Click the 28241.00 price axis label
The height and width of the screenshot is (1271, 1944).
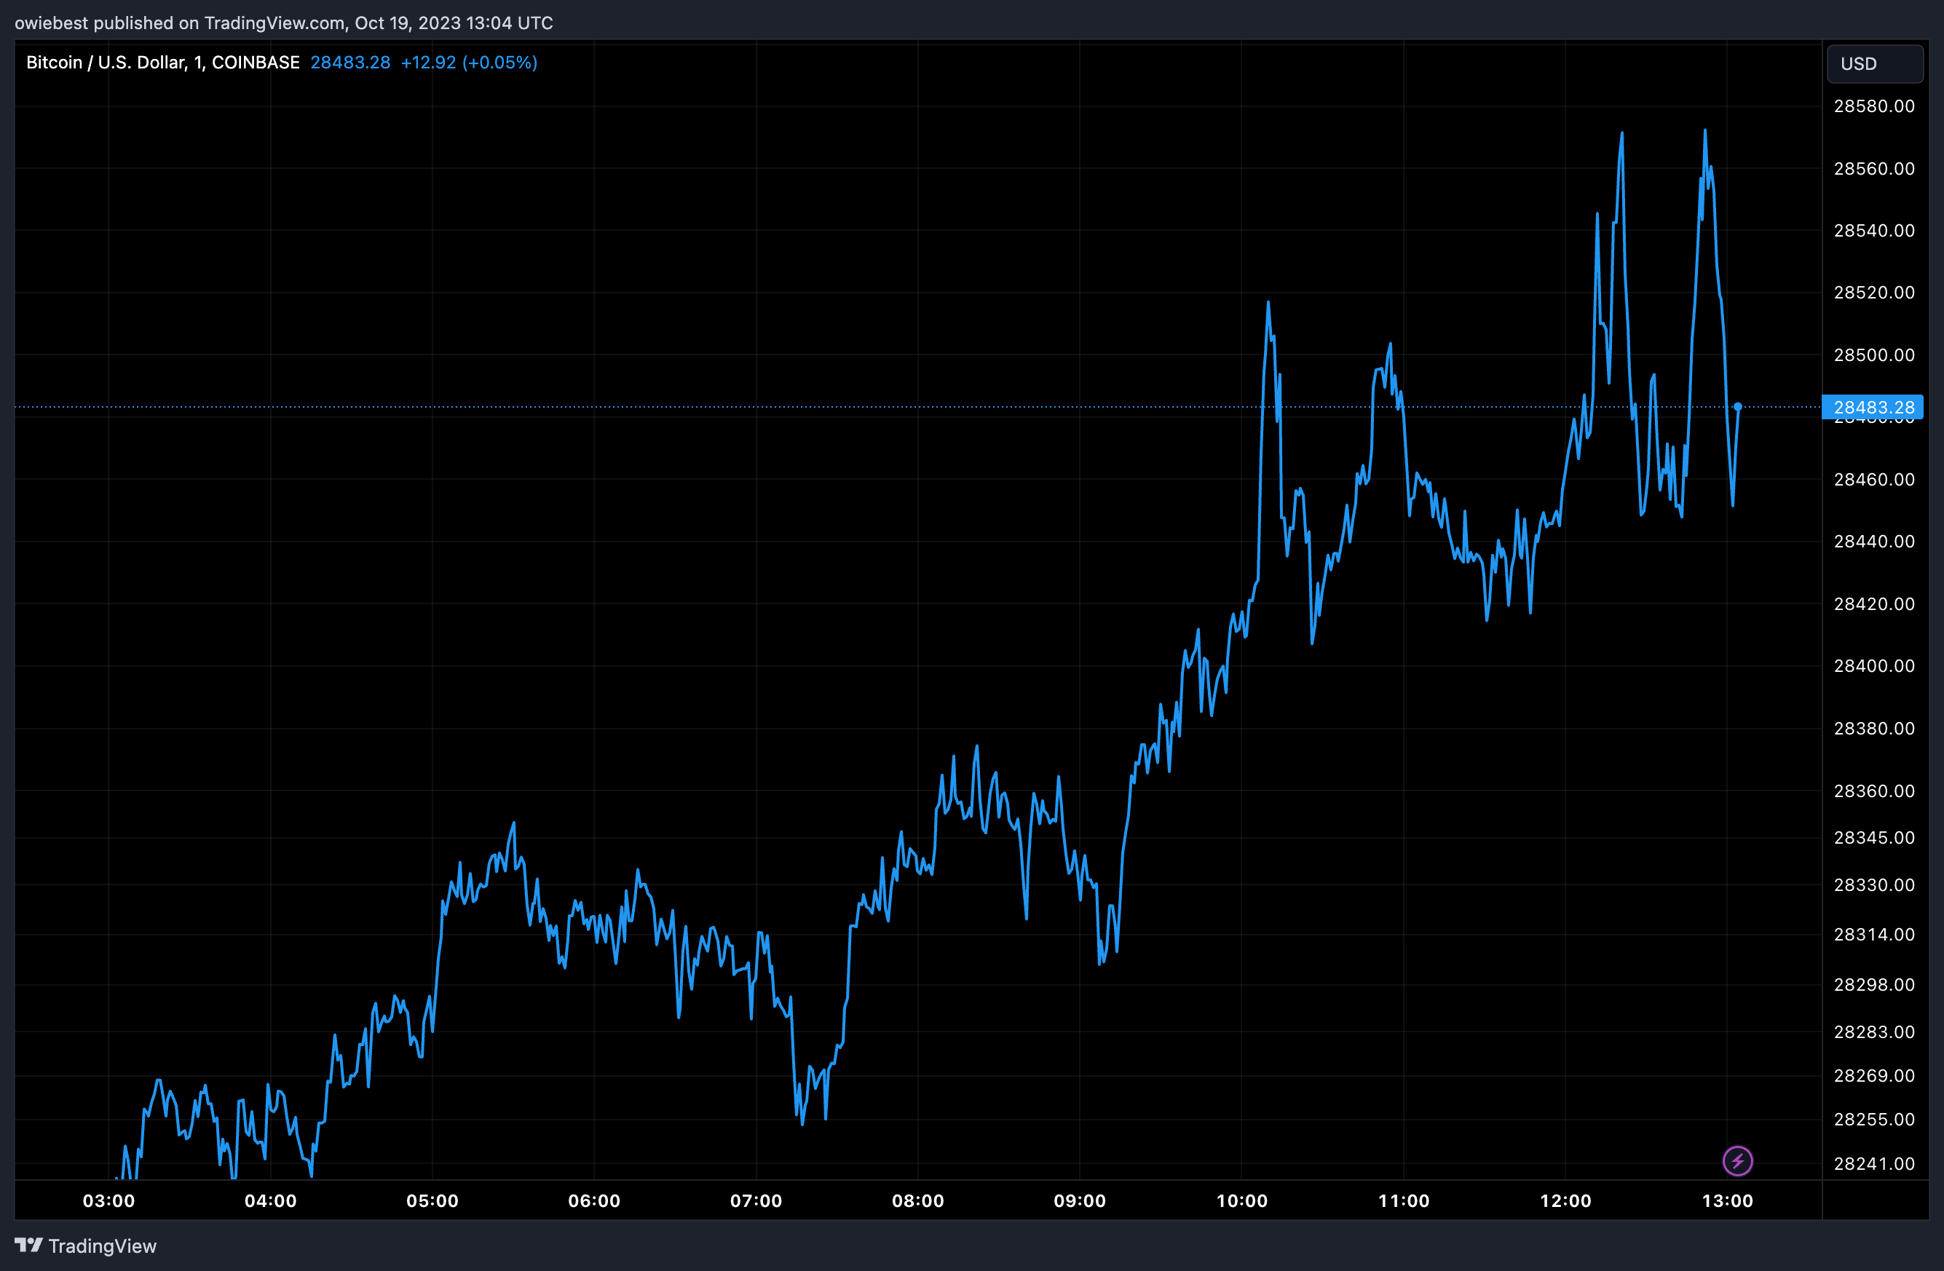(x=1874, y=1163)
